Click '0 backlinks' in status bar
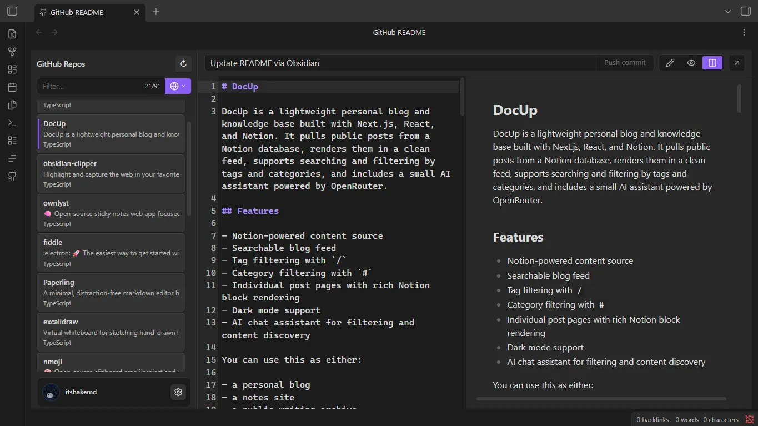This screenshot has width=758, height=426. (652, 419)
